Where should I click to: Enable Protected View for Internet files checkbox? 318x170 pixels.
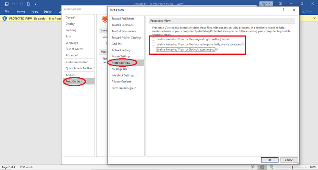153,39
